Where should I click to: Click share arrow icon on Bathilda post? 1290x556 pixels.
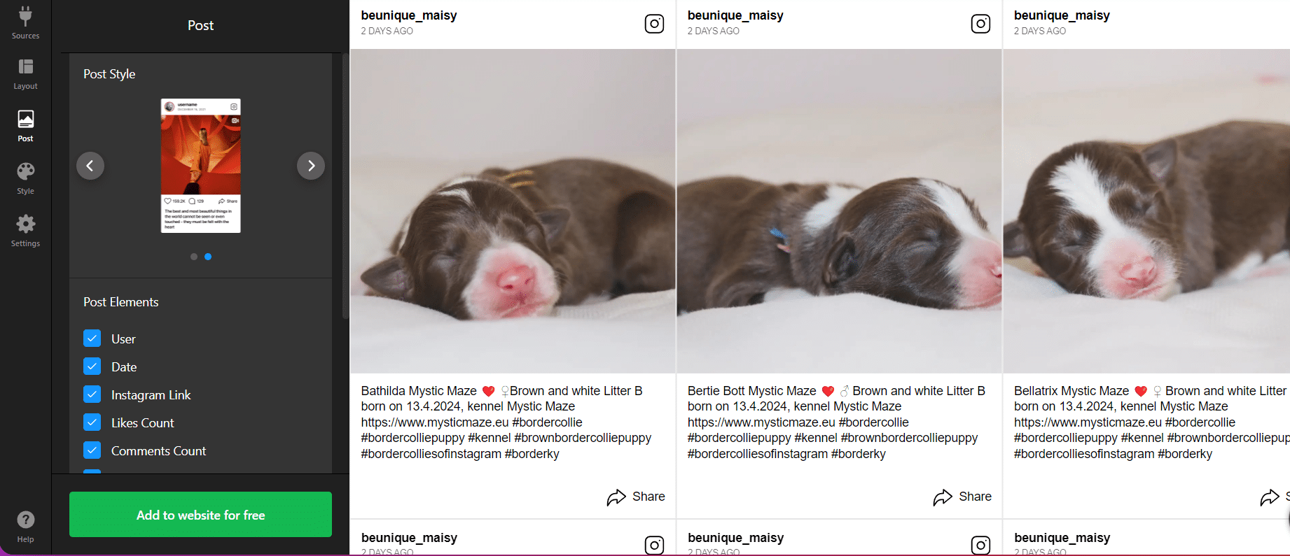point(616,497)
